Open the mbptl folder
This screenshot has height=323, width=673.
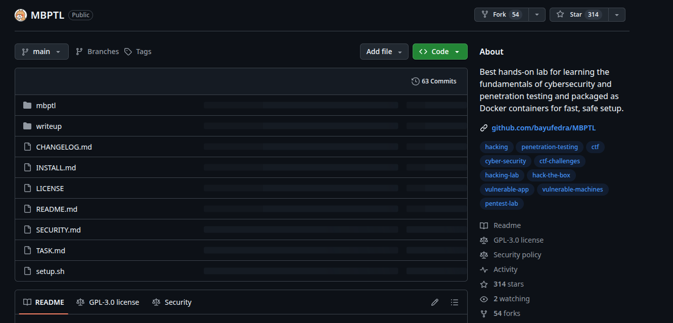click(46, 106)
